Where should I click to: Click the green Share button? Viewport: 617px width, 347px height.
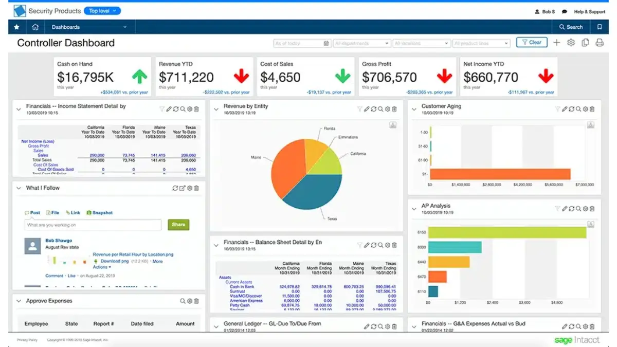tap(178, 225)
